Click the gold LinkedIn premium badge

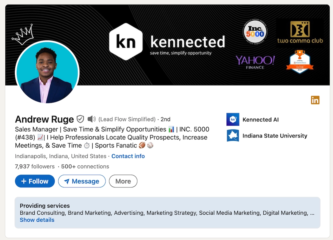[315, 100]
